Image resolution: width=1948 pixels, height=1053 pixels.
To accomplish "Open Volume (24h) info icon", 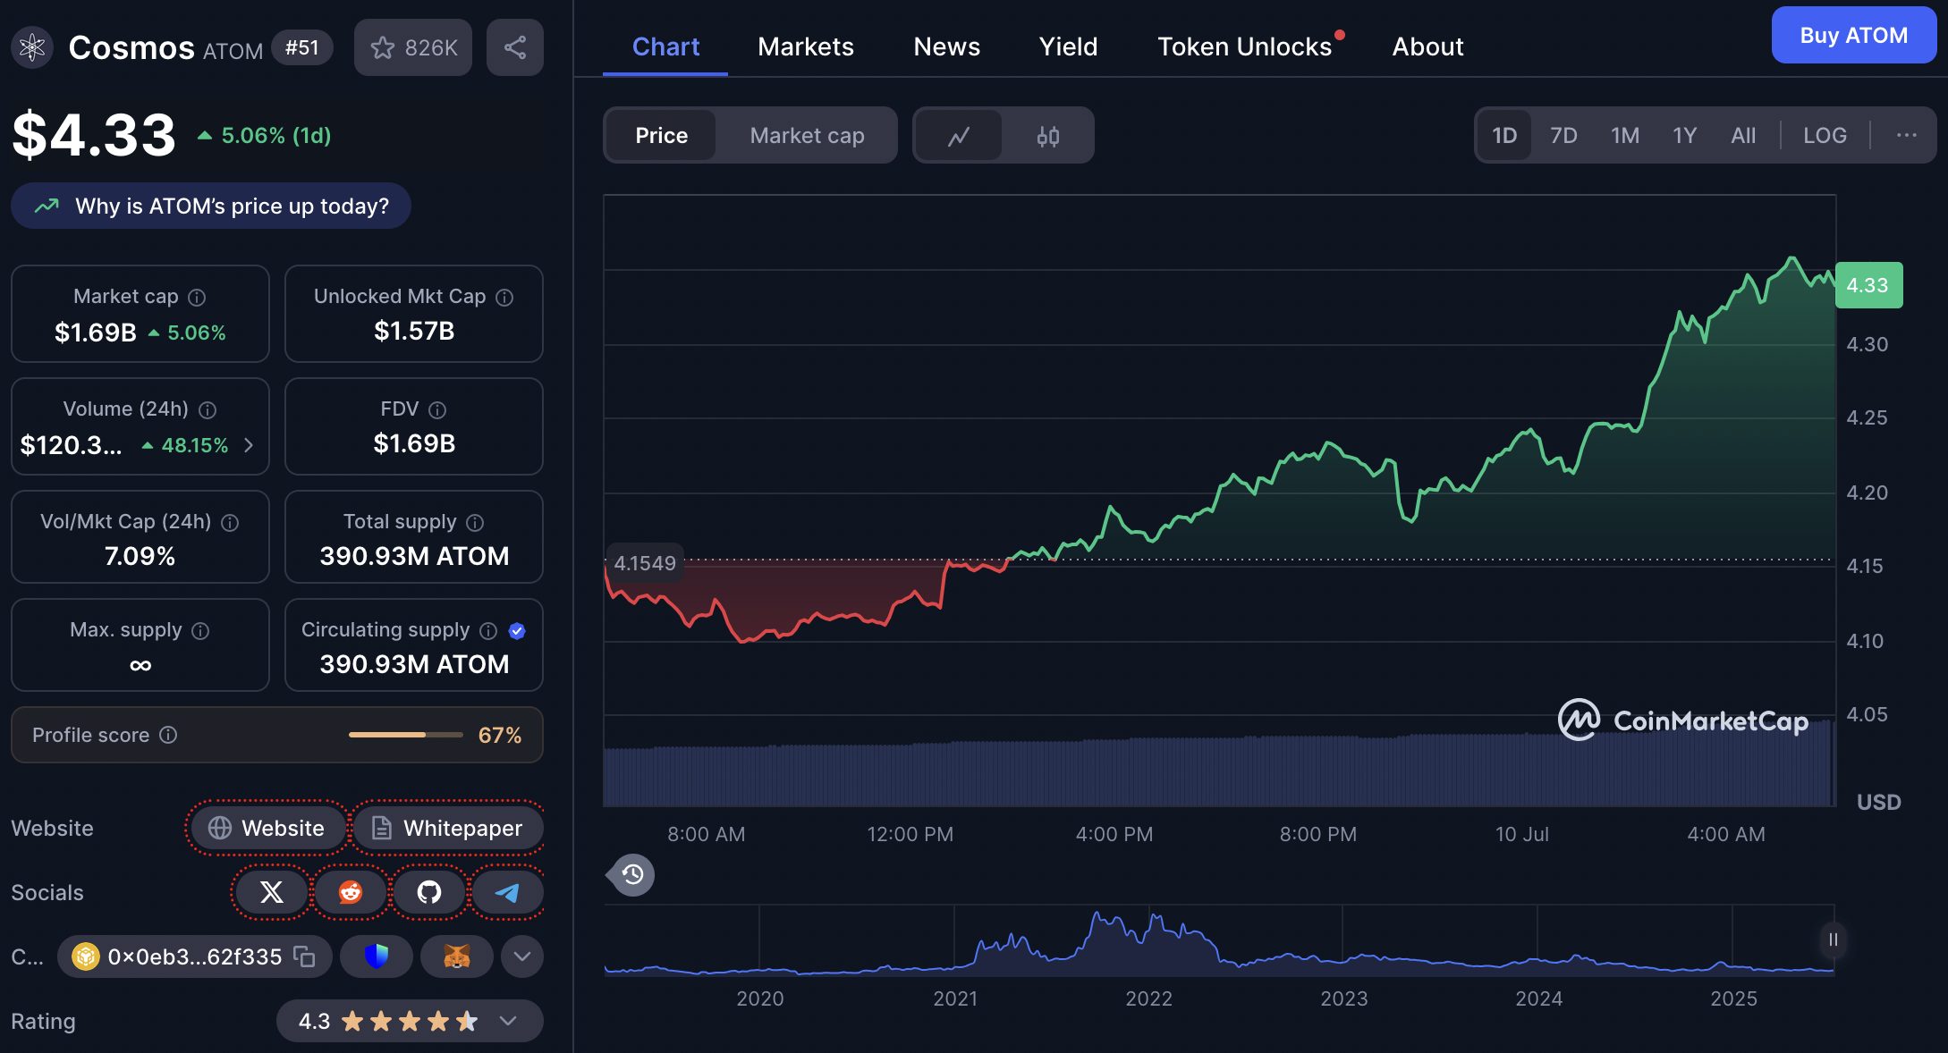I will tap(208, 410).
